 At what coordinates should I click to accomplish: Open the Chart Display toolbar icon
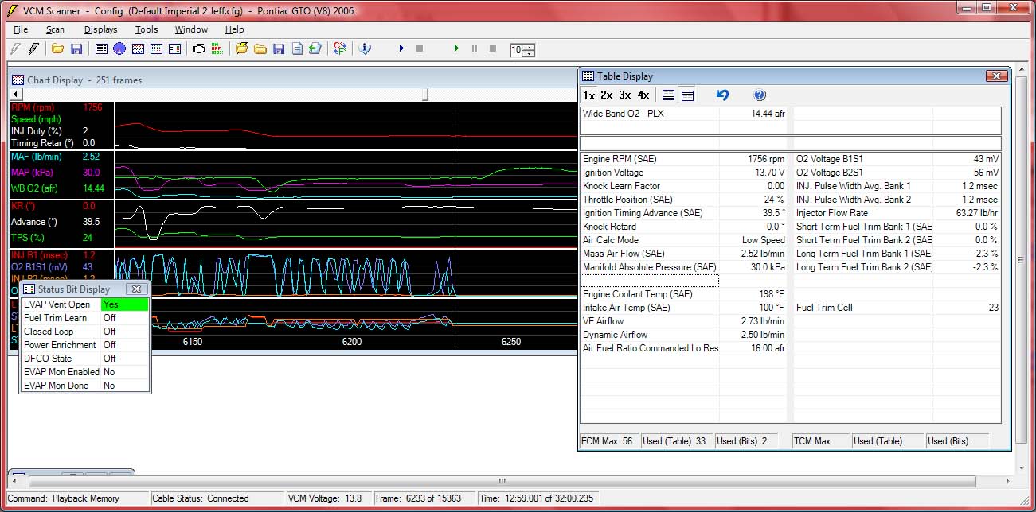[x=139, y=48]
